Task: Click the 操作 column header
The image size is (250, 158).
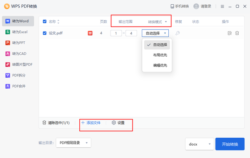Action: (225, 22)
